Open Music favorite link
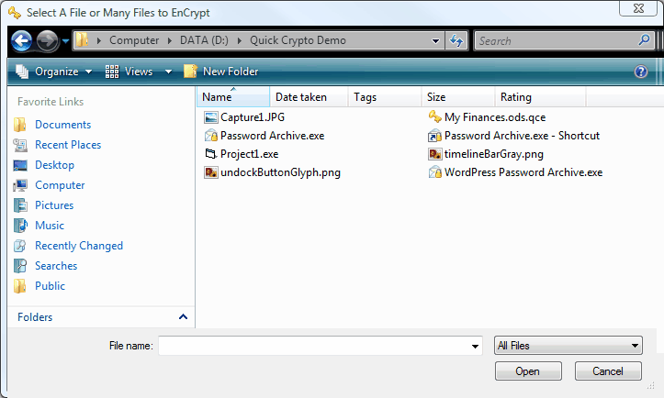The image size is (664, 398). pos(50,225)
